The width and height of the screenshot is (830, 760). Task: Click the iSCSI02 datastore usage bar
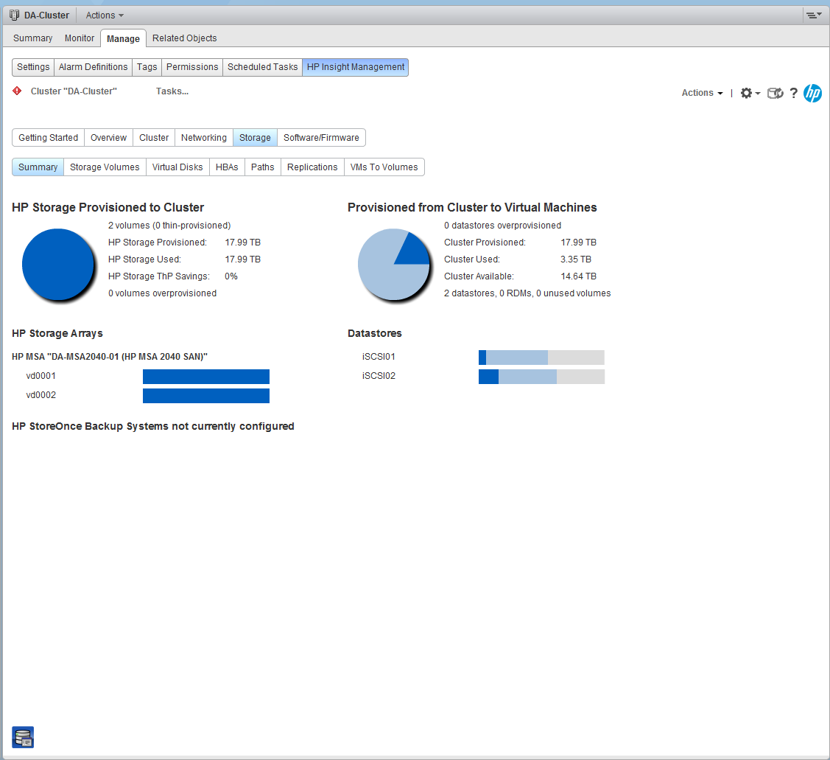541,376
